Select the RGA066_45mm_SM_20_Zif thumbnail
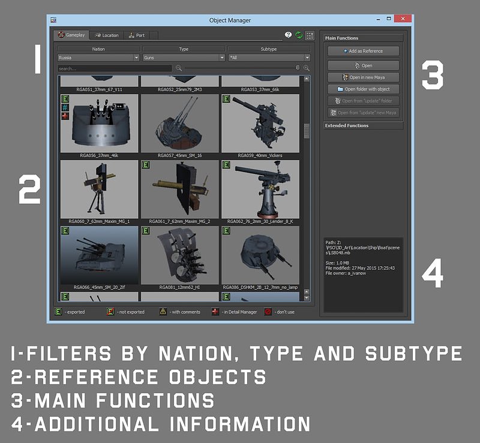480x443 pixels. coord(99,255)
